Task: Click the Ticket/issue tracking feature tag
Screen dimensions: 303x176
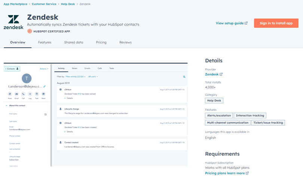Action: 268,122
